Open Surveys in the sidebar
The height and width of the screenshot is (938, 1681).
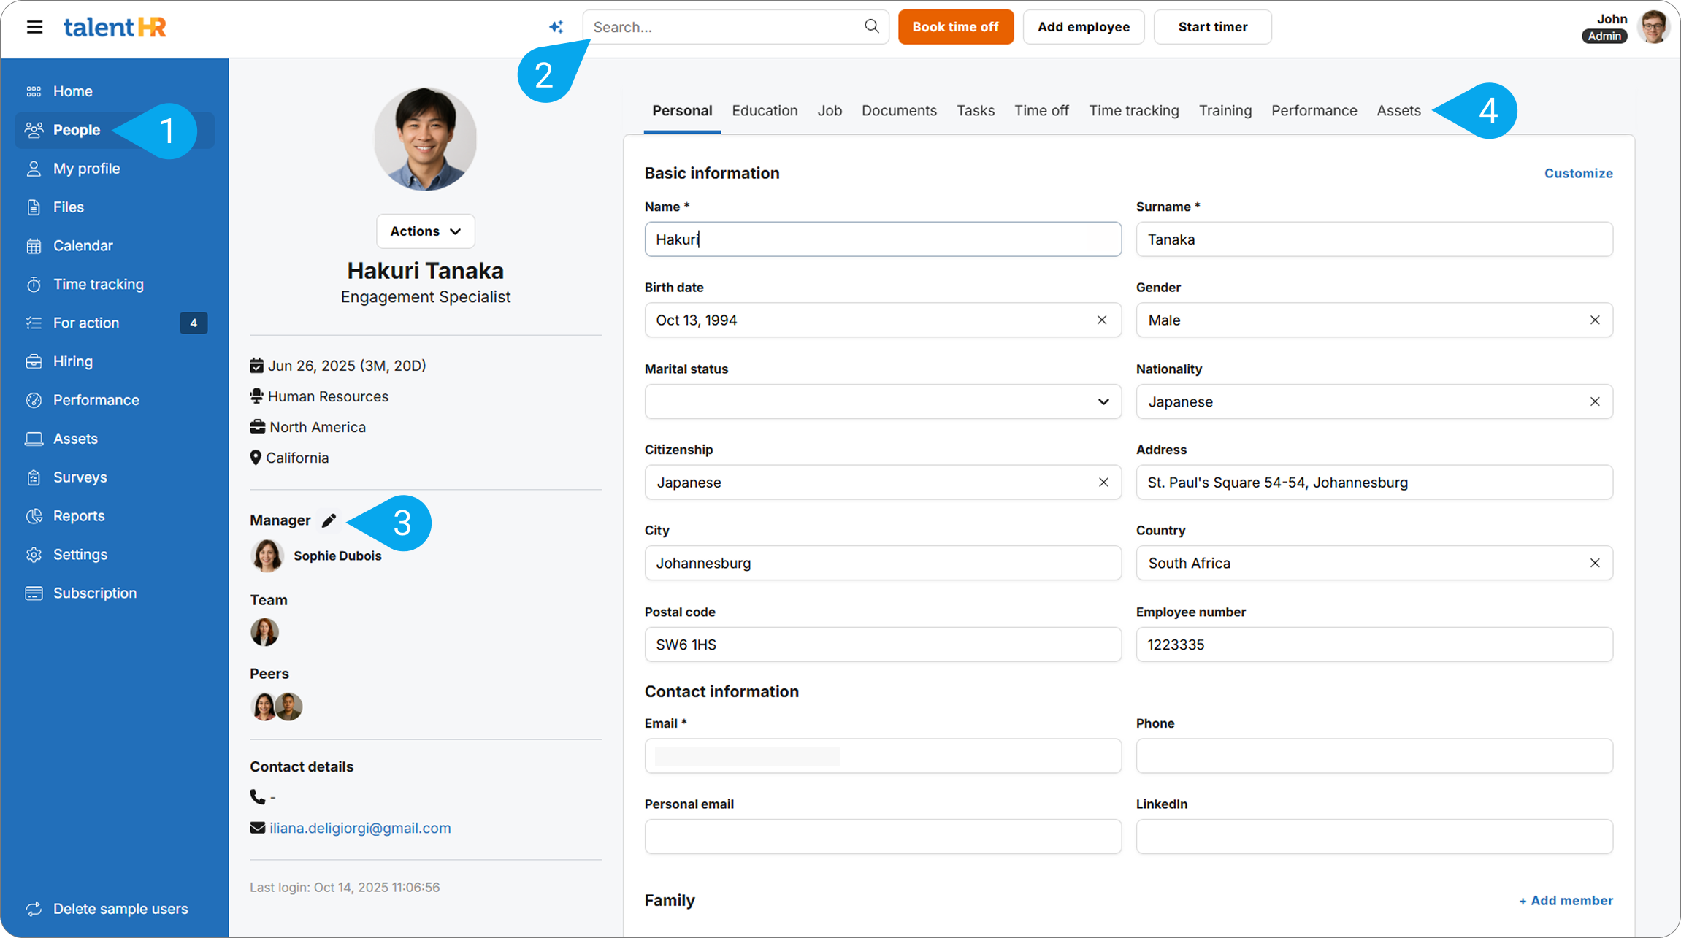pos(80,477)
